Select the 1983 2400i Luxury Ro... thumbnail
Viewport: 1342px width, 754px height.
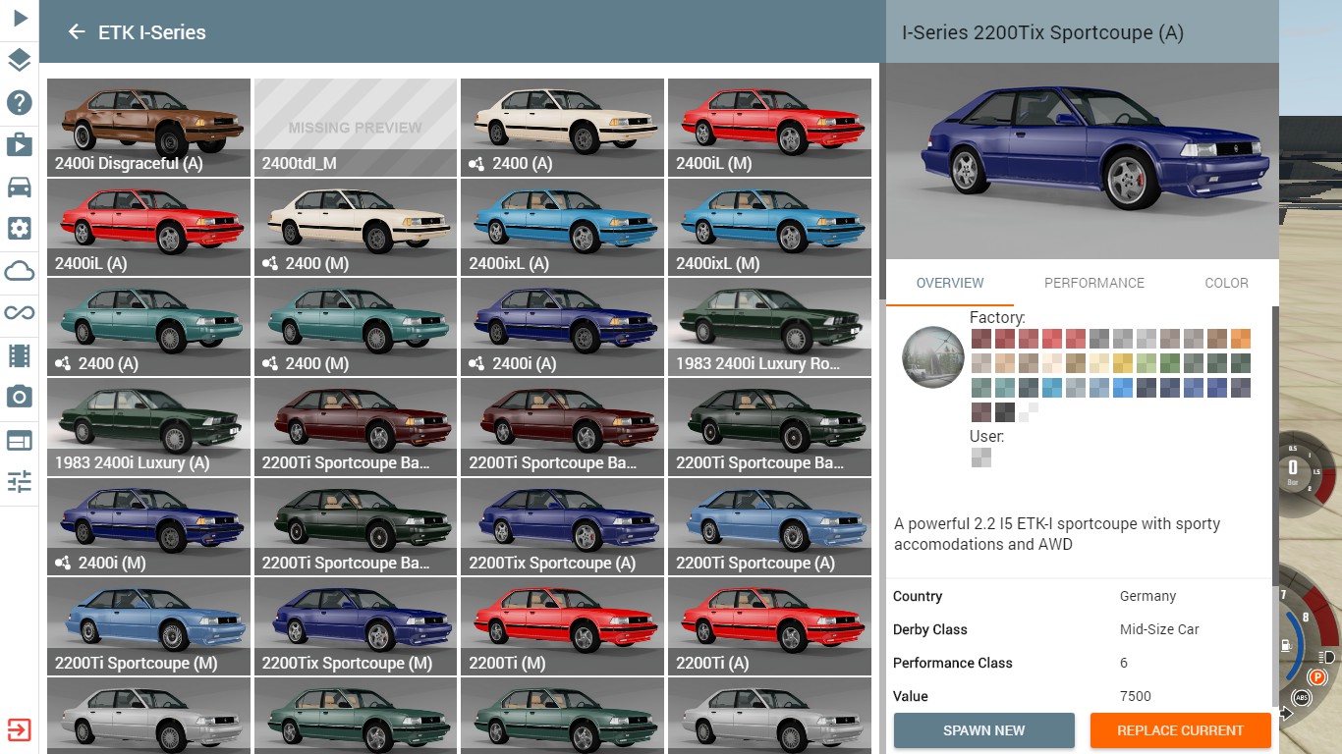769,327
